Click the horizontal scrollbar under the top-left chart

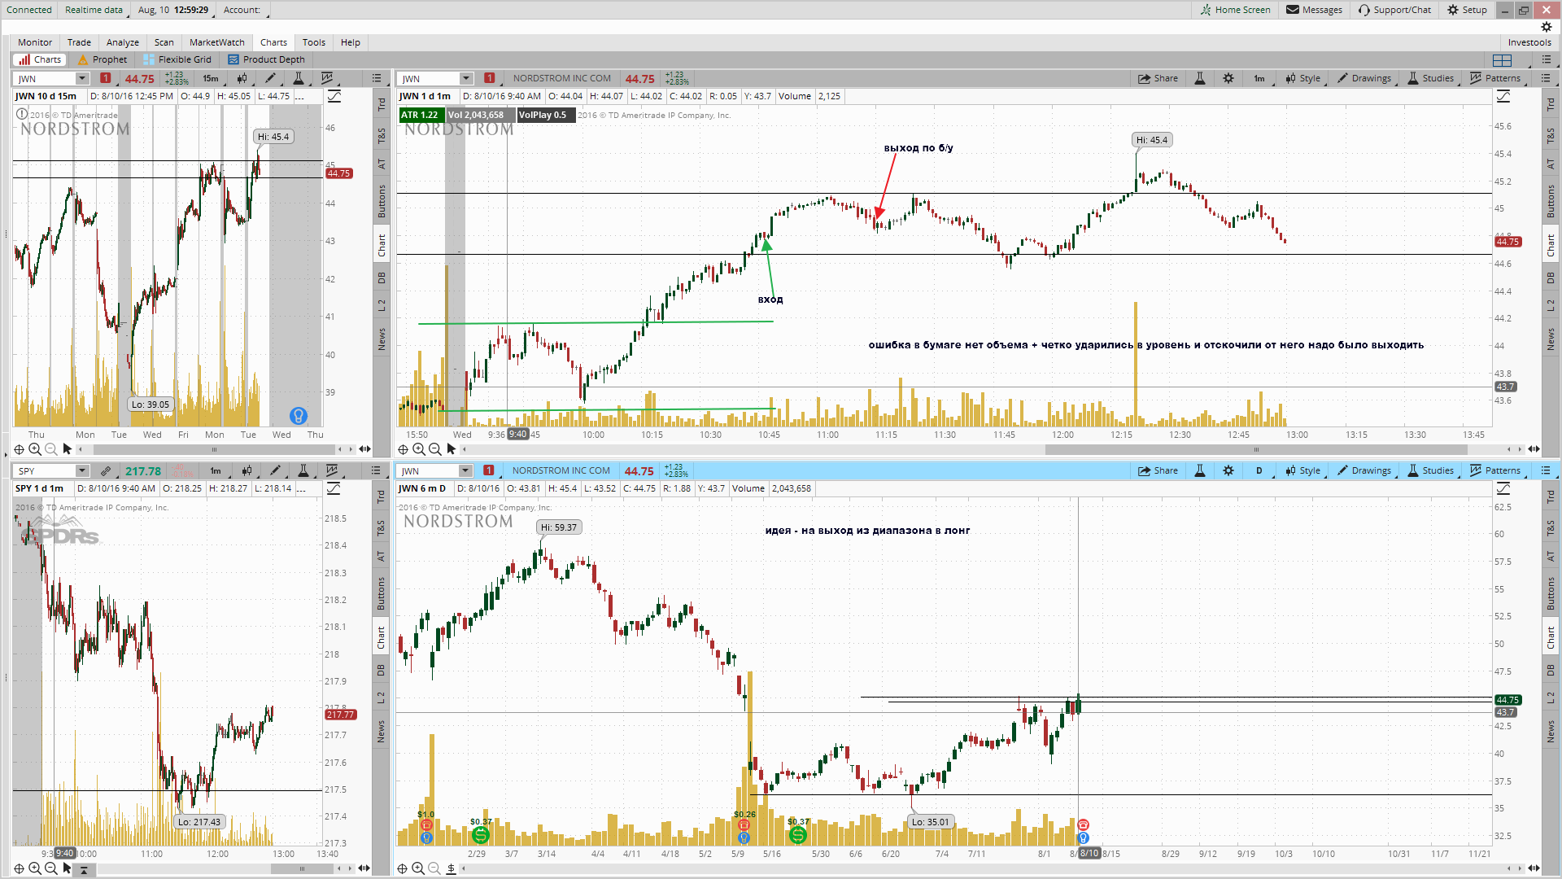click(x=216, y=449)
